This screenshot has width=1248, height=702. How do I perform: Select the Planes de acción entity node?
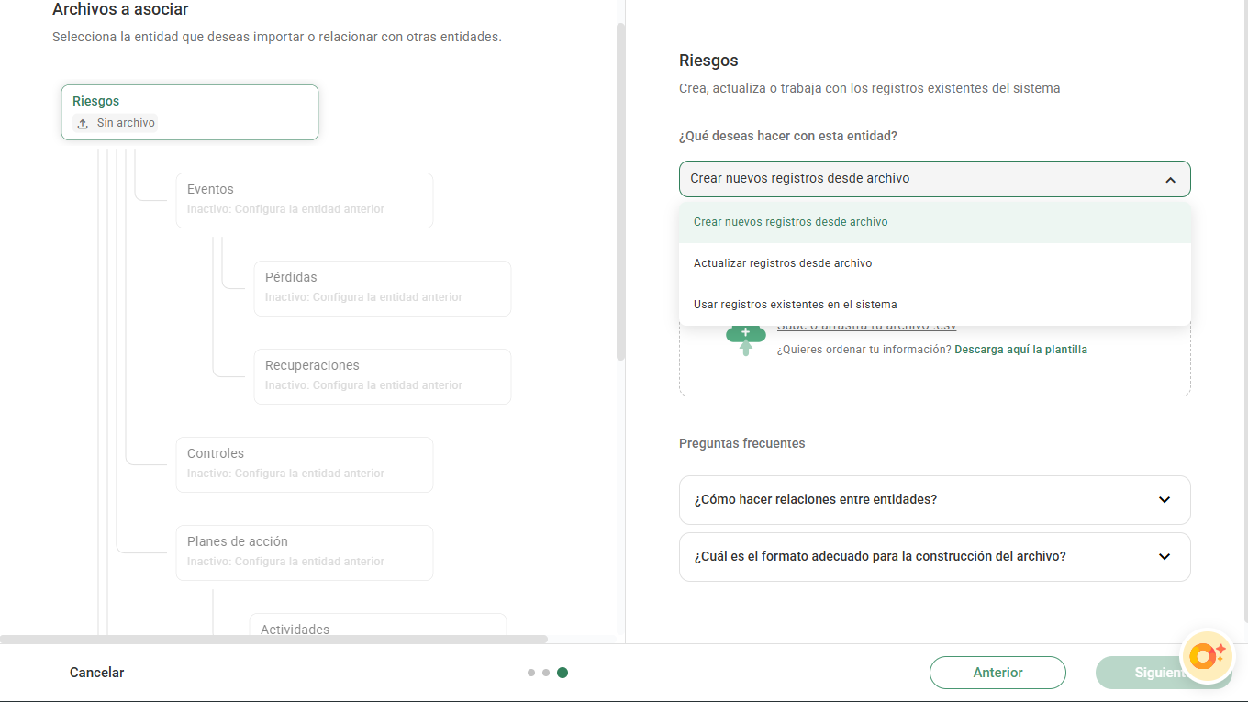point(305,552)
